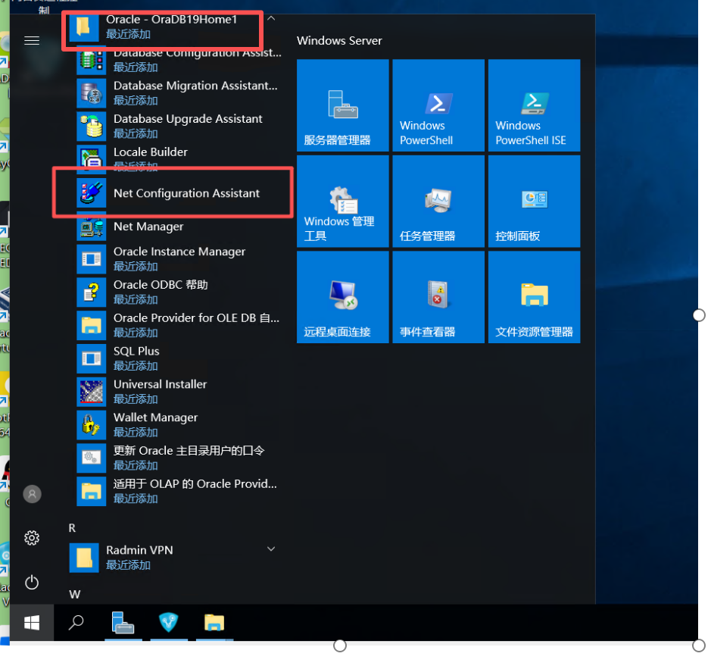The height and width of the screenshot is (666, 711).
Task: Click the Oracle ODBC help icon
Action: [91, 292]
